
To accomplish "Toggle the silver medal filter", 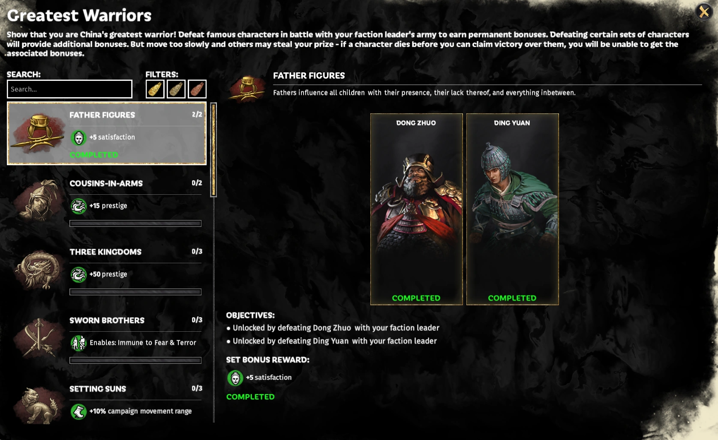I will 176,89.
